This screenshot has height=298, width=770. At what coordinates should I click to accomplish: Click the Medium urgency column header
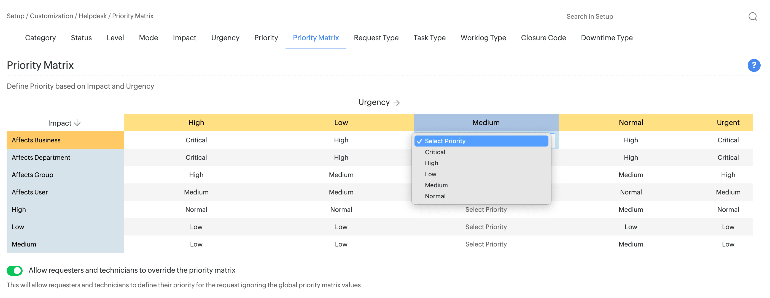coord(486,123)
